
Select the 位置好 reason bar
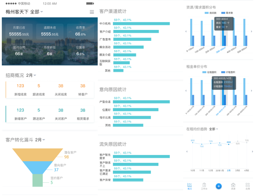[x=136, y=110]
